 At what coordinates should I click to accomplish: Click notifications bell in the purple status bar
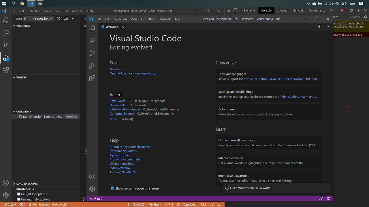click(328, 198)
